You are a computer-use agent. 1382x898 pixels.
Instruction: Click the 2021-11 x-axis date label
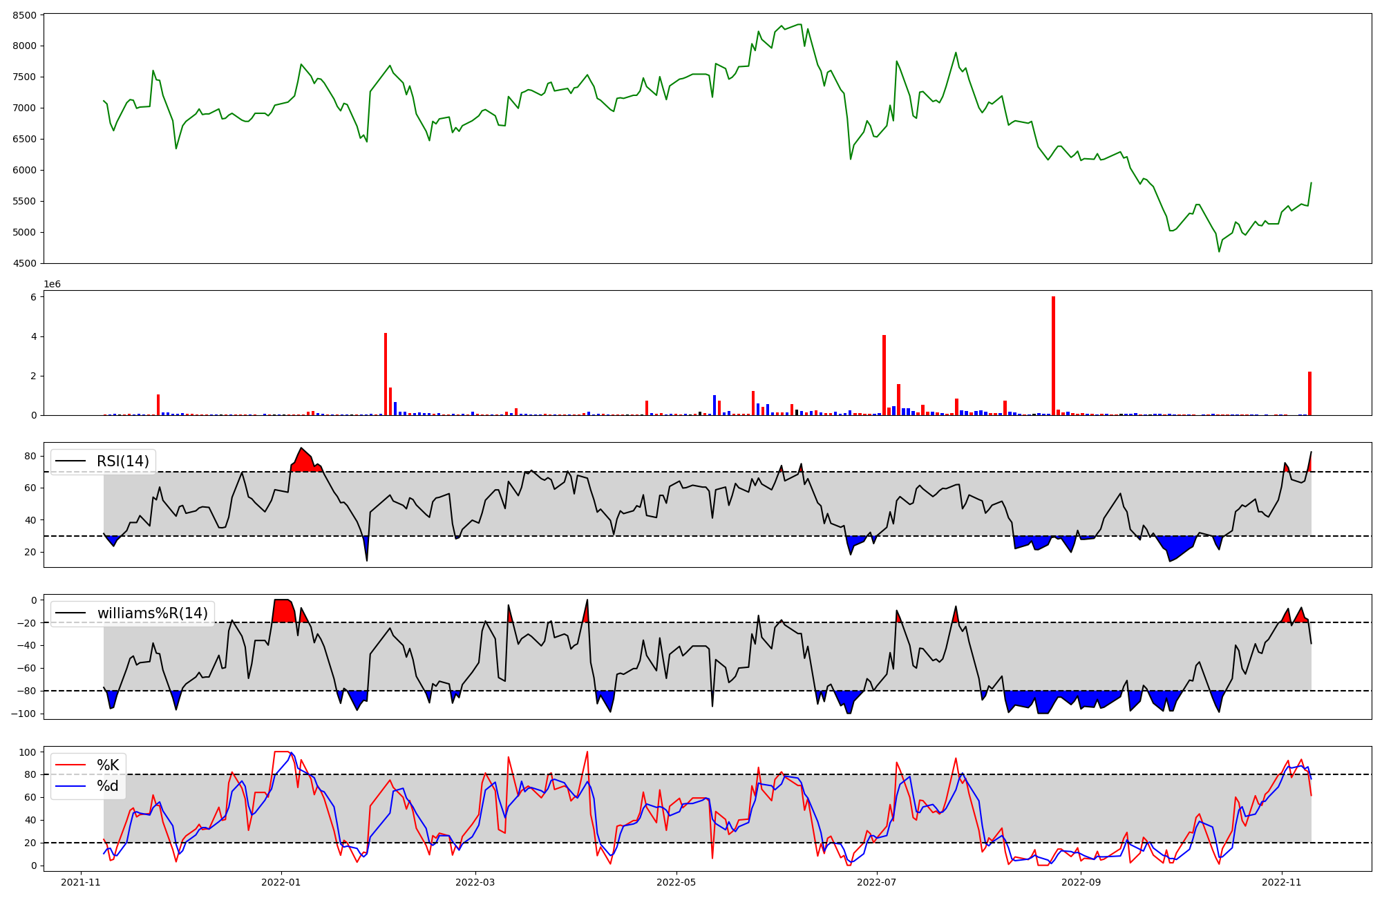[82, 882]
